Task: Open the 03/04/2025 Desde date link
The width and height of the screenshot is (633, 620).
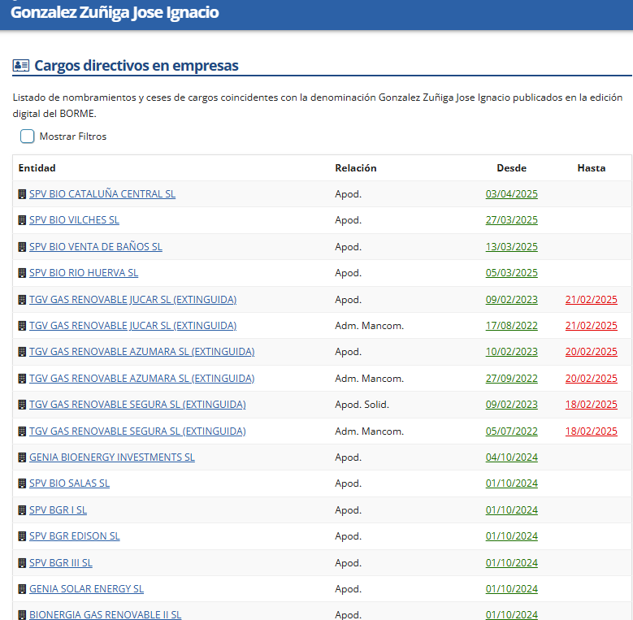Action: pyautogui.click(x=511, y=194)
